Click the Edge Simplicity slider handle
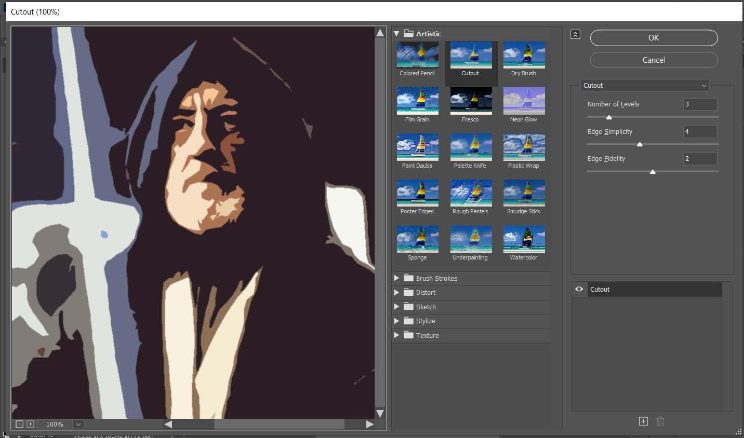The width and height of the screenshot is (744, 438). [640, 144]
